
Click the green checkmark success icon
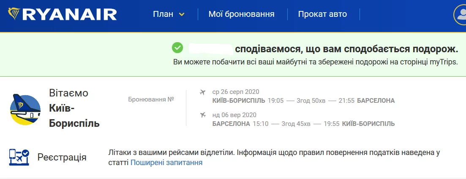177,48
